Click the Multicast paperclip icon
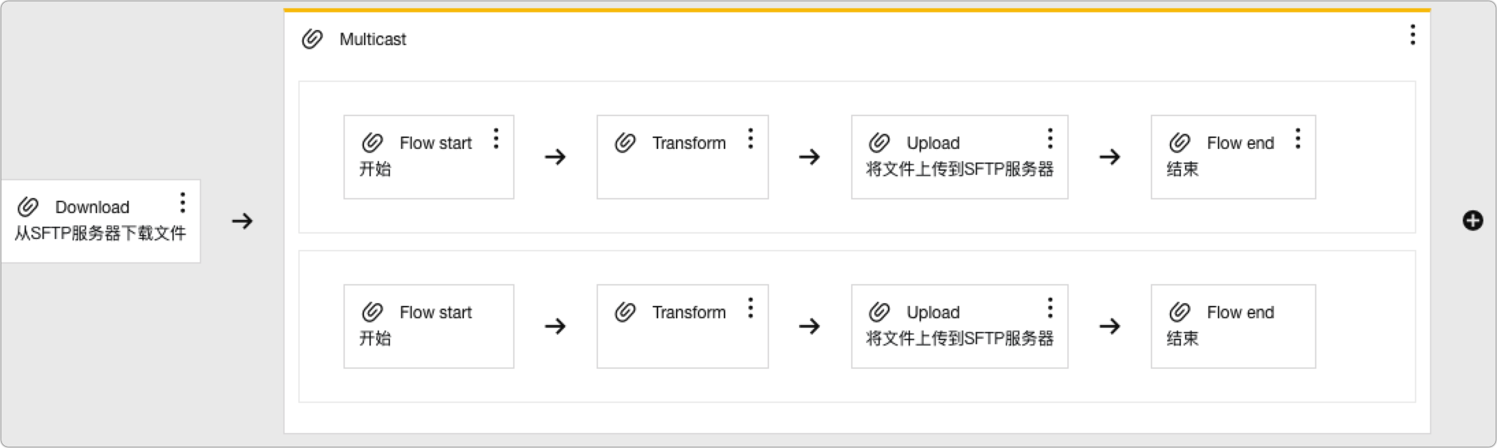The height and width of the screenshot is (448, 1497). tap(312, 39)
